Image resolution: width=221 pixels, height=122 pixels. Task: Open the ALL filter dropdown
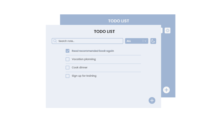pos(136,41)
